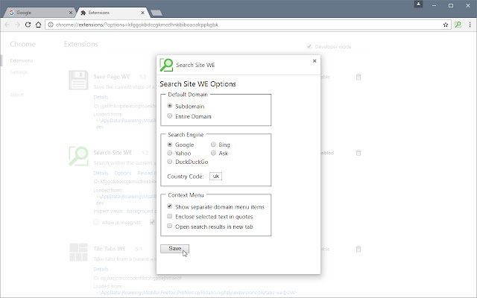
Task: Click the Country Code input field
Action: pyautogui.click(x=215, y=176)
